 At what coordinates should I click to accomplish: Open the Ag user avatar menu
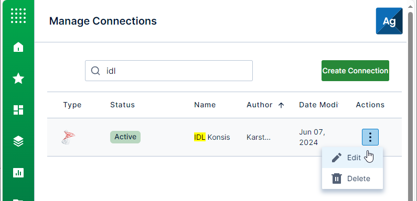click(x=389, y=21)
